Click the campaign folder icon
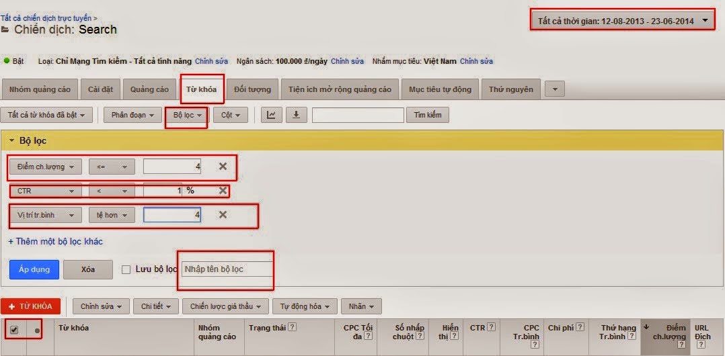 click(5, 30)
